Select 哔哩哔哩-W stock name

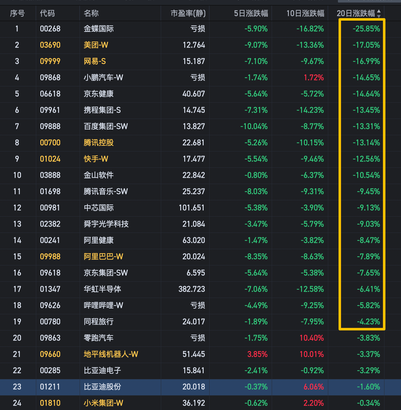pos(103,305)
